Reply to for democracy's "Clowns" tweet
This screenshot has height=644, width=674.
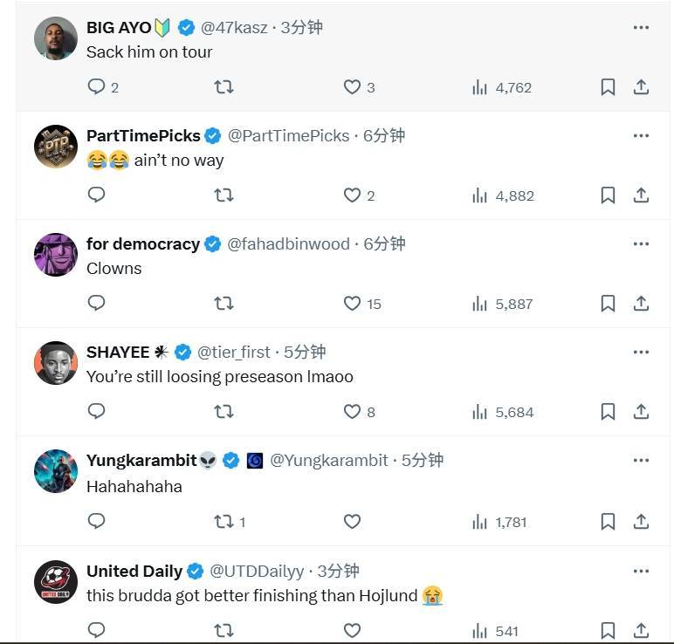(97, 303)
